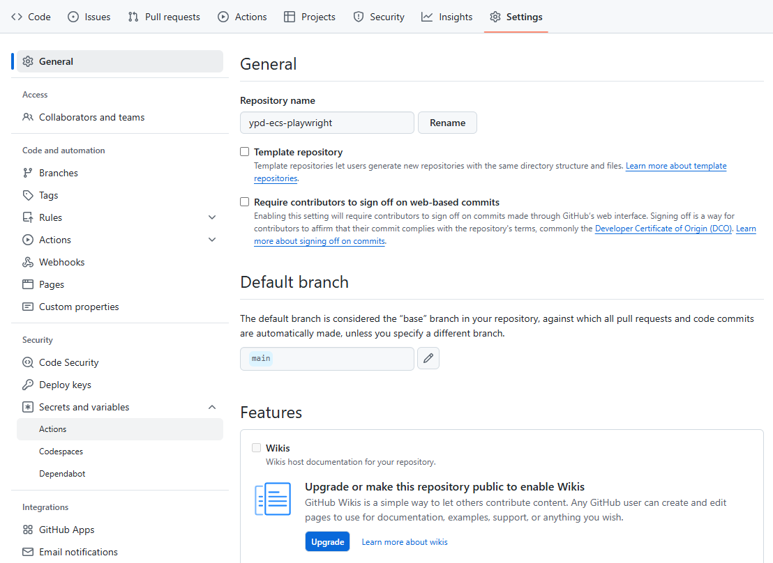Collapse the Secrets and variables chevron
This screenshot has height=563, width=773.
[212, 407]
